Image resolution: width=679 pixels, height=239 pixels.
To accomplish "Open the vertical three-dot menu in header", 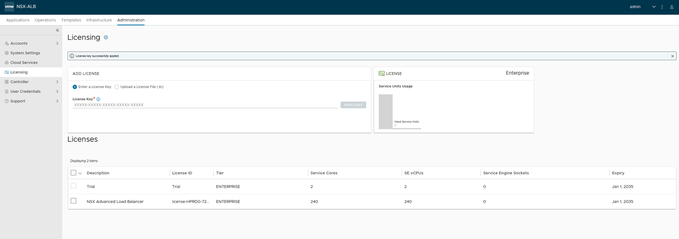I will click(x=662, y=7).
